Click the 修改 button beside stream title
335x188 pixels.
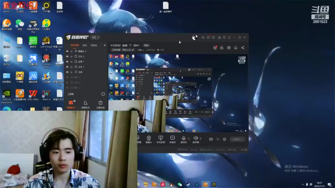click(x=146, y=46)
